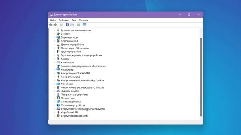Screen dimensions: 241x135
Task: Select the Компьютер label
Action: tap(67, 70)
